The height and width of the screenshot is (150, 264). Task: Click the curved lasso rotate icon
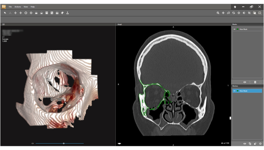[228, 13]
